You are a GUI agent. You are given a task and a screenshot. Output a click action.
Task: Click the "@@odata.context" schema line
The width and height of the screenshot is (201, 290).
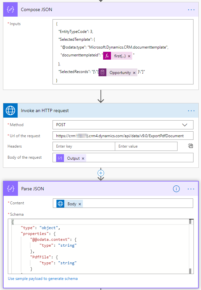click(54, 239)
